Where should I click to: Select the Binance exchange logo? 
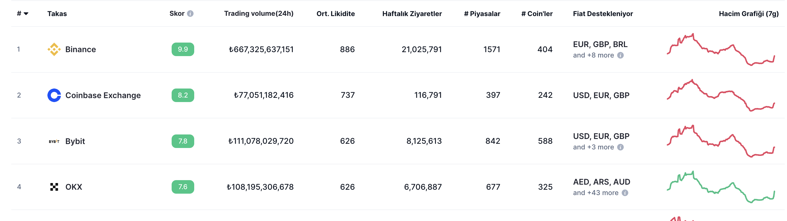pyautogui.click(x=54, y=49)
